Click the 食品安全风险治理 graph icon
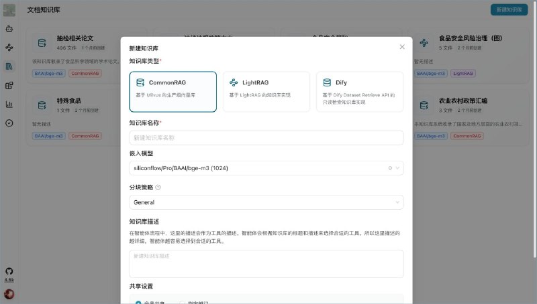Image resolution: width=537 pixels, height=304 pixels. pyautogui.click(x=424, y=43)
